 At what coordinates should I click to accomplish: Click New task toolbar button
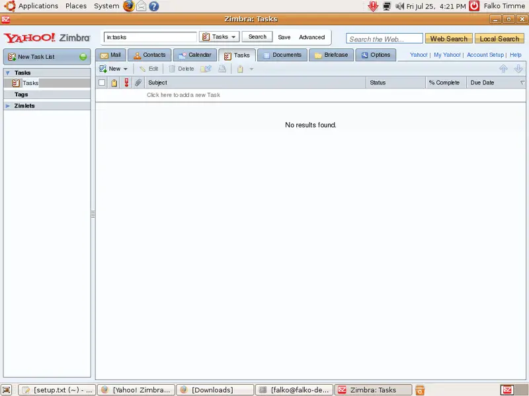pyautogui.click(x=110, y=69)
